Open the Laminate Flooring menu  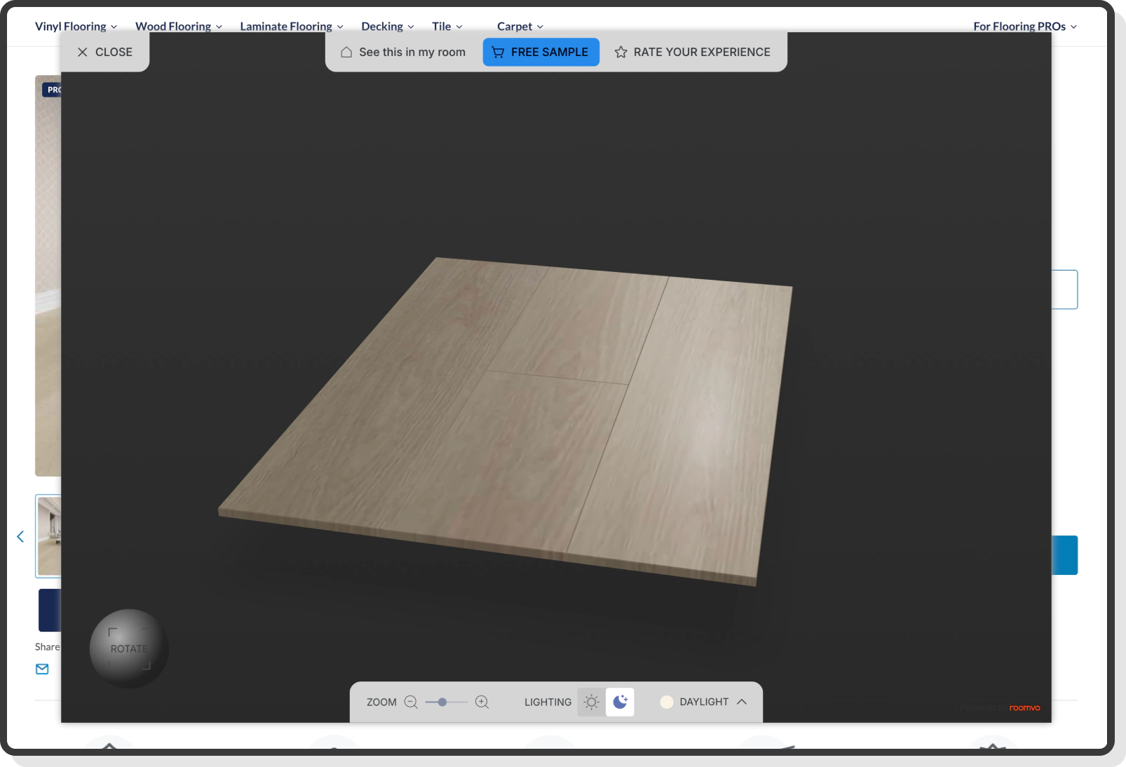click(x=291, y=26)
